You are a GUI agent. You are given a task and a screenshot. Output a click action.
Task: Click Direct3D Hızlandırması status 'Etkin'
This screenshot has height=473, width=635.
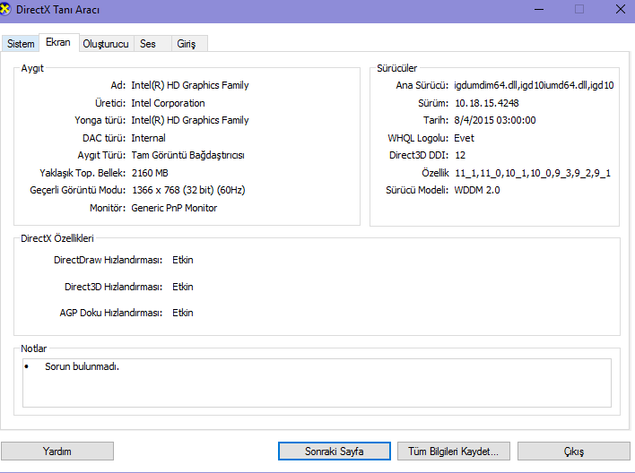pos(183,287)
